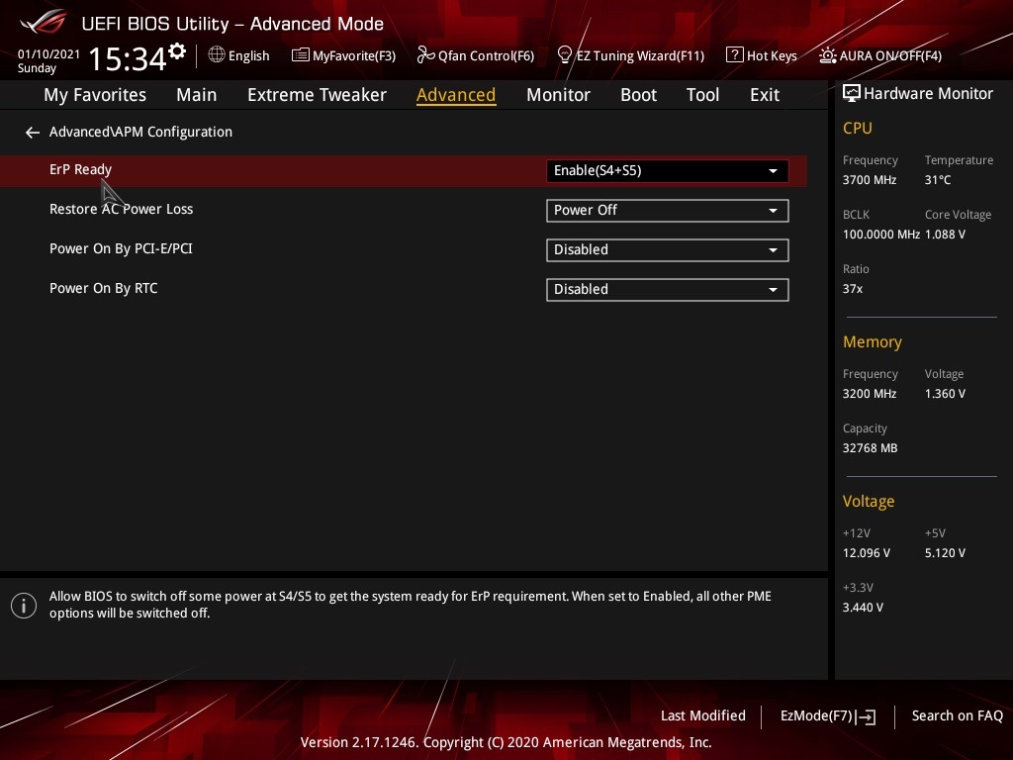The image size is (1013, 760).
Task: Select the ErP Ready row label
Action: [81, 169]
